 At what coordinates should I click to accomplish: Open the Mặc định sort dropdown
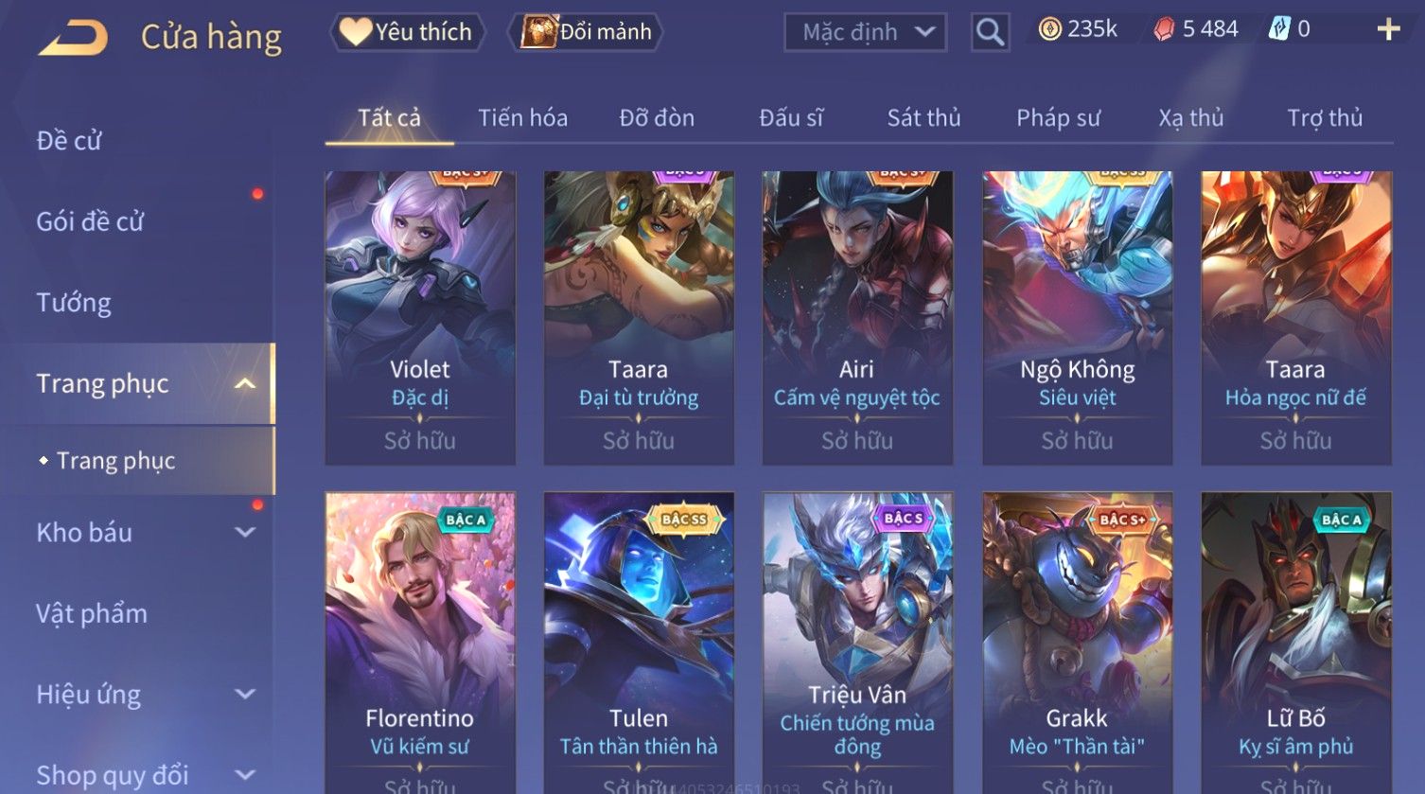click(865, 32)
